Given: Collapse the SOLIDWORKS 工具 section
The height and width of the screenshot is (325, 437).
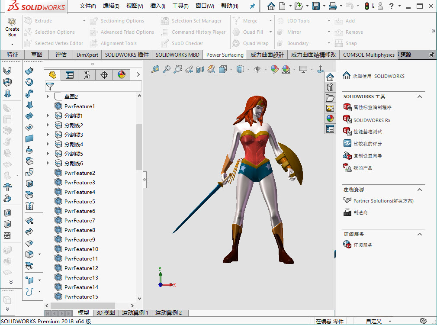Looking at the screenshot, I should (x=419, y=97).
